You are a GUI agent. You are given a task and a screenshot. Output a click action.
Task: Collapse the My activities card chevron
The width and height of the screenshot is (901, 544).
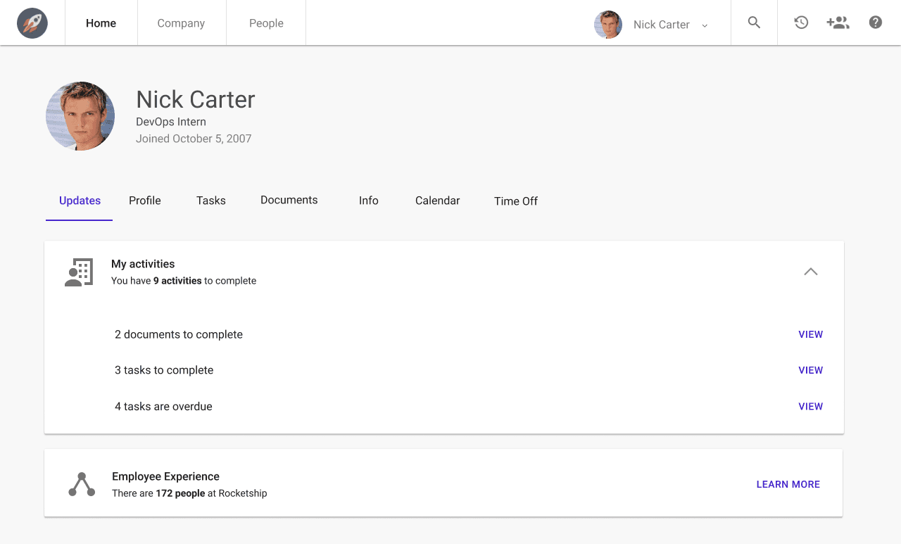[x=811, y=272]
